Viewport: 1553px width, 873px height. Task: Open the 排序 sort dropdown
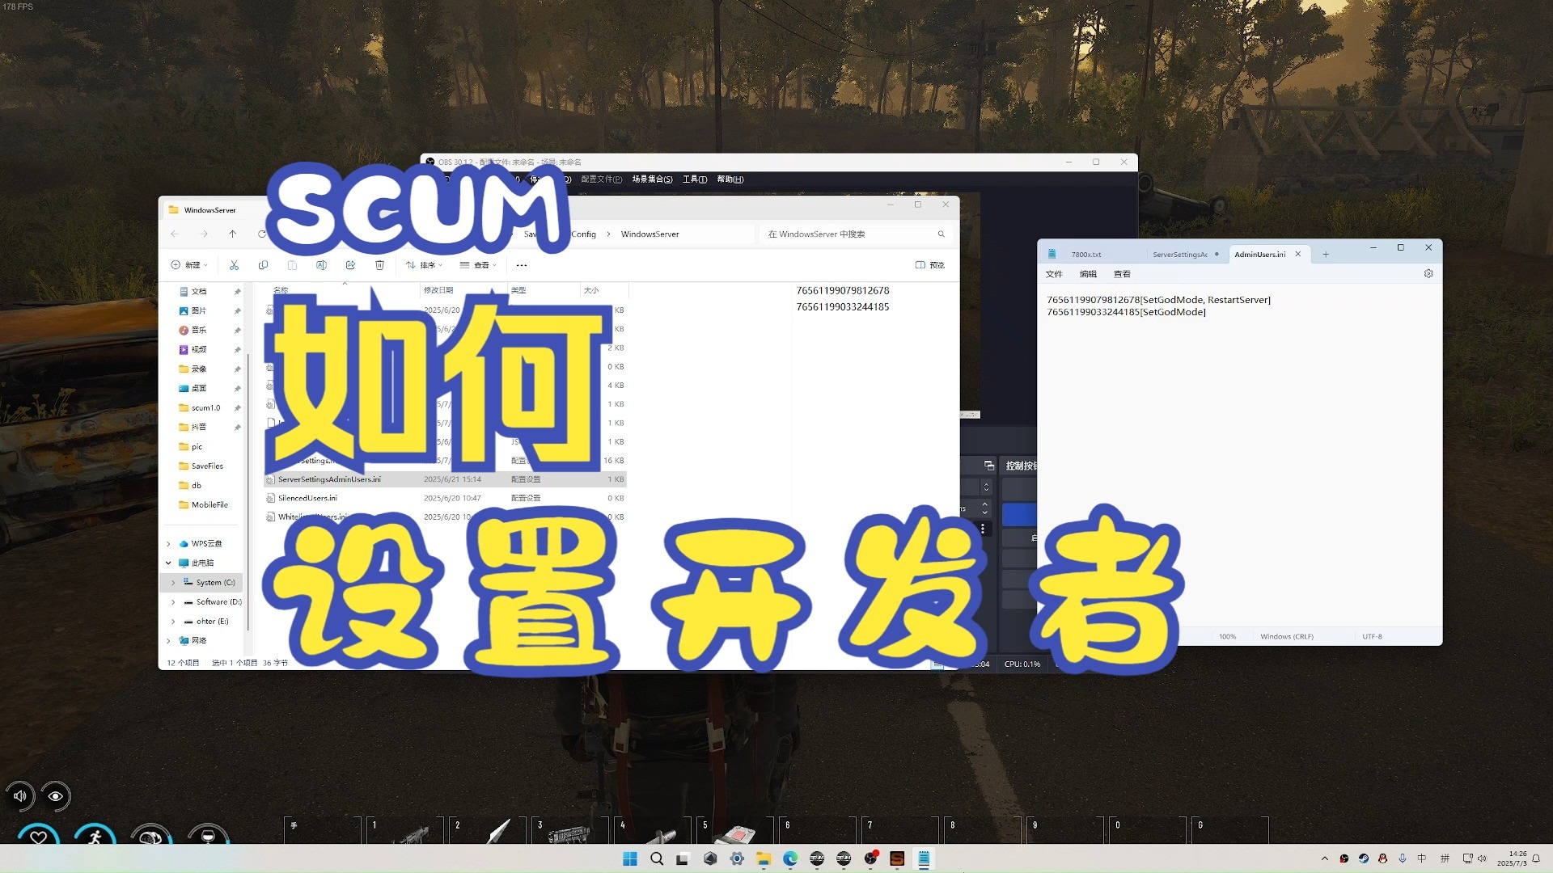tap(425, 264)
